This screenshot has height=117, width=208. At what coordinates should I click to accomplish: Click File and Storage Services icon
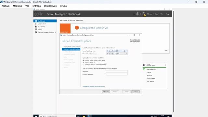(36, 32)
